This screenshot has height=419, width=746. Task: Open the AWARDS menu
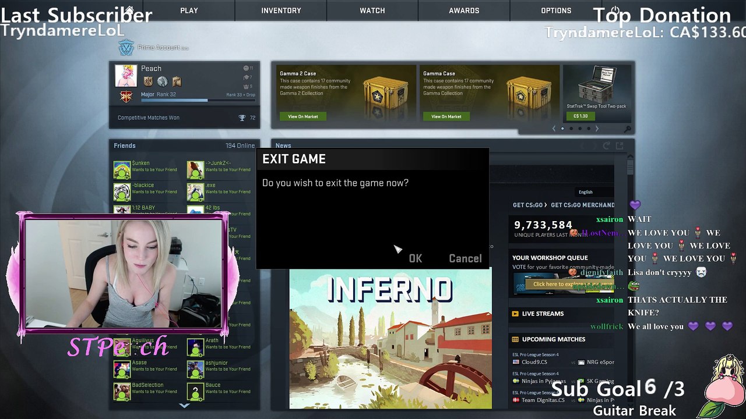coord(464,10)
